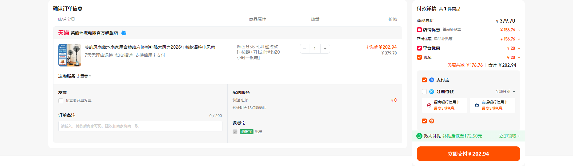The image size is (573, 166).
Task: Open the 美的风扇落地扇 product title link
Action: click(x=150, y=47)
